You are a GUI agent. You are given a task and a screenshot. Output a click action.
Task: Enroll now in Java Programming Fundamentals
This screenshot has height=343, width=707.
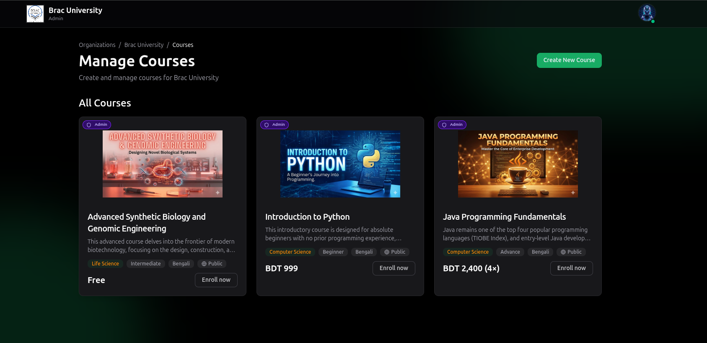pyautogui.click(x=571, y=268)
